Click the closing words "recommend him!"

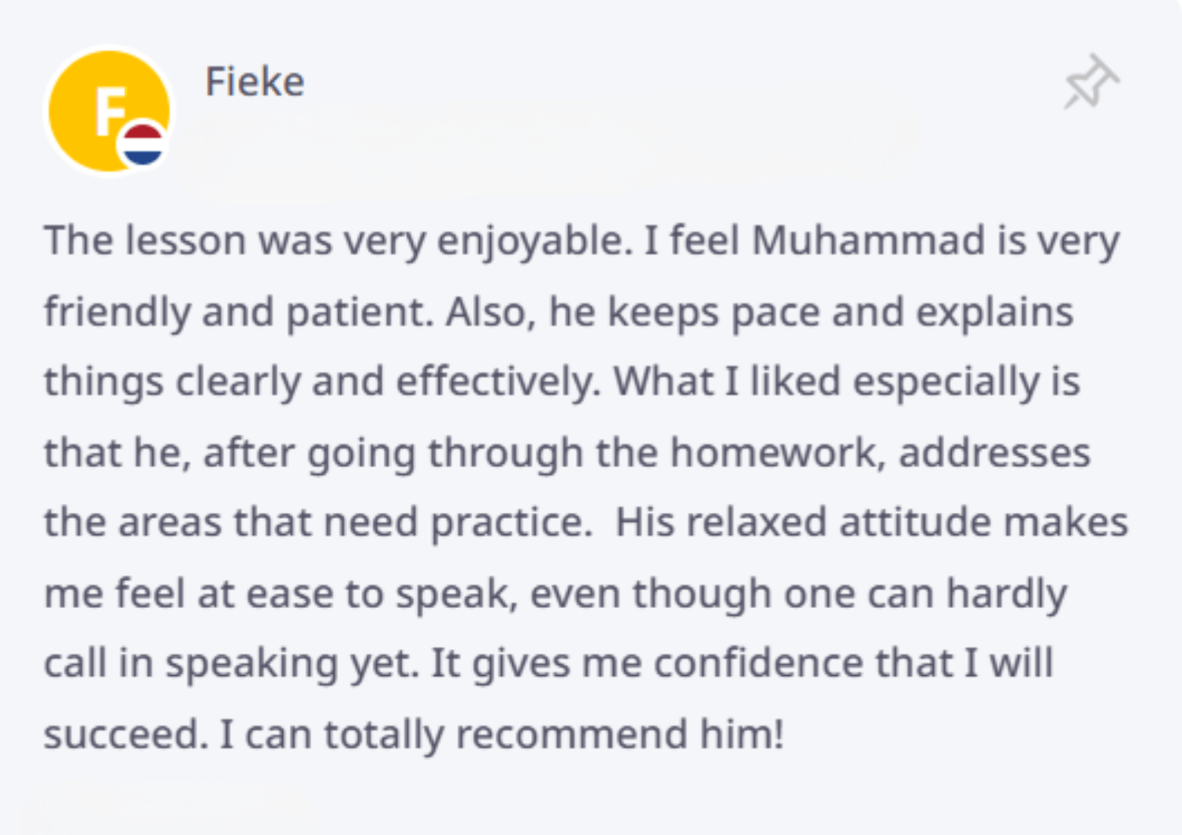coord(619,734)
